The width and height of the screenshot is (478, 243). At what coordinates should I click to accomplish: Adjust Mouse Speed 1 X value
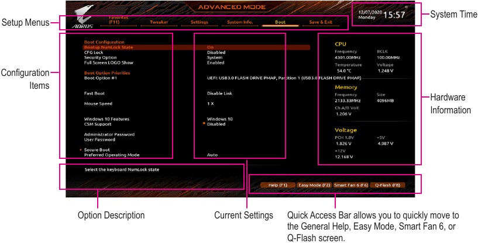pyautogui.click(x=211, y=103)
